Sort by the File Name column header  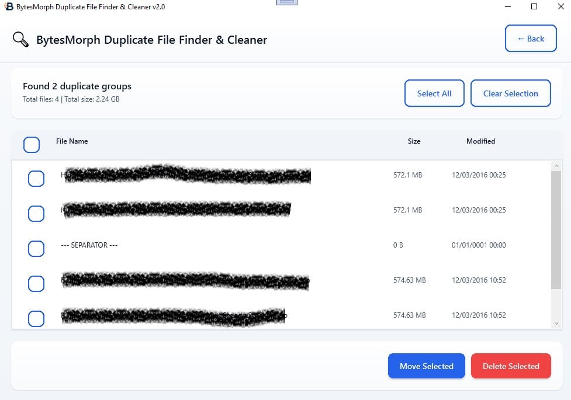click(72, 141)
